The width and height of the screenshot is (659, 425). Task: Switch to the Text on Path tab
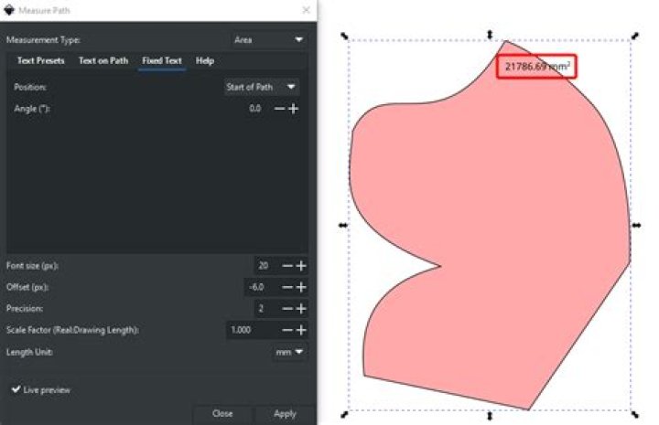coord(103,61)
